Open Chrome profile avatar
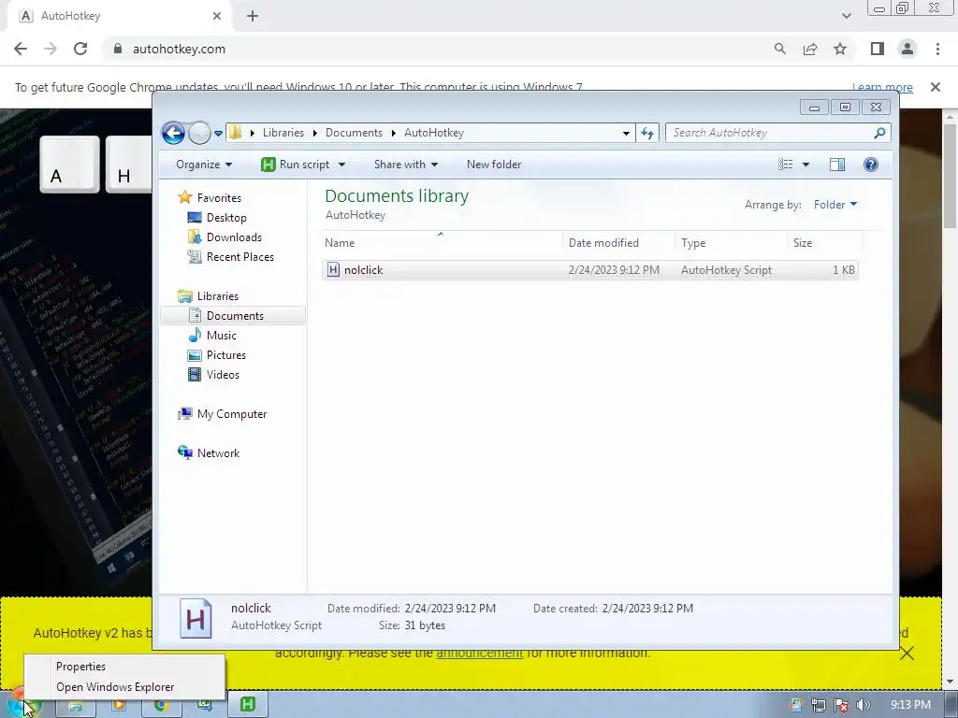Screen dimensions: 958x718 [907, 49]
